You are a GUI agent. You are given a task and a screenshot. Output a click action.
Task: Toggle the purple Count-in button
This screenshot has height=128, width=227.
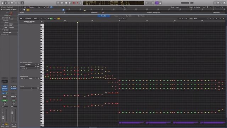[157, 3]
